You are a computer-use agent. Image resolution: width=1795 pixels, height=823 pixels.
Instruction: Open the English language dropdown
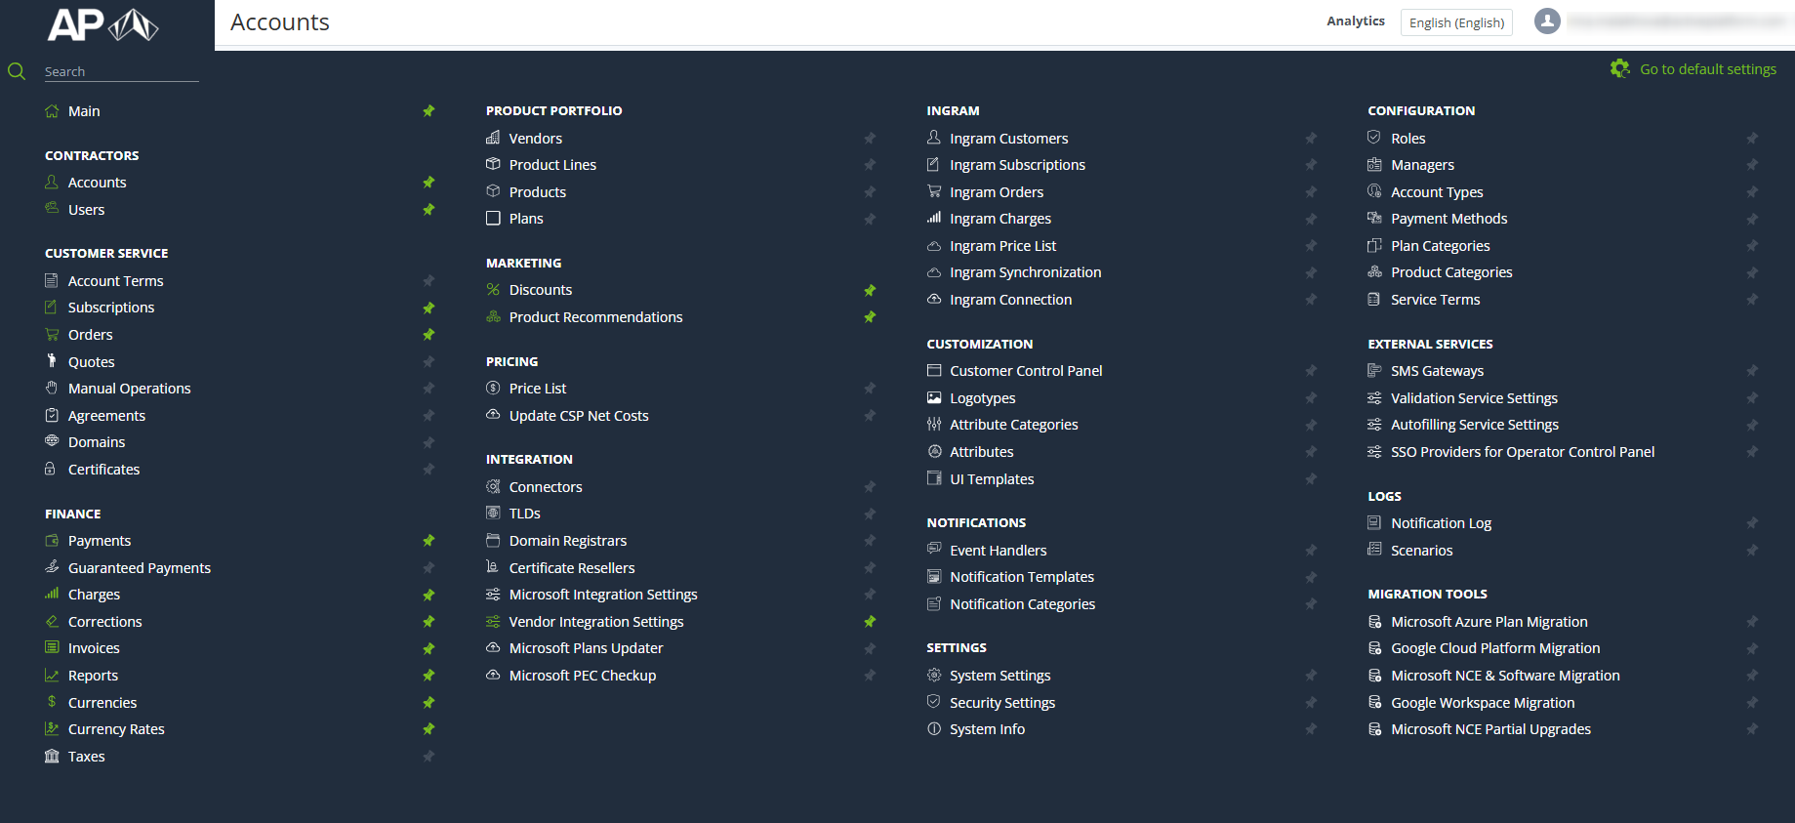pyautogui.click(x=1456, y=22)
